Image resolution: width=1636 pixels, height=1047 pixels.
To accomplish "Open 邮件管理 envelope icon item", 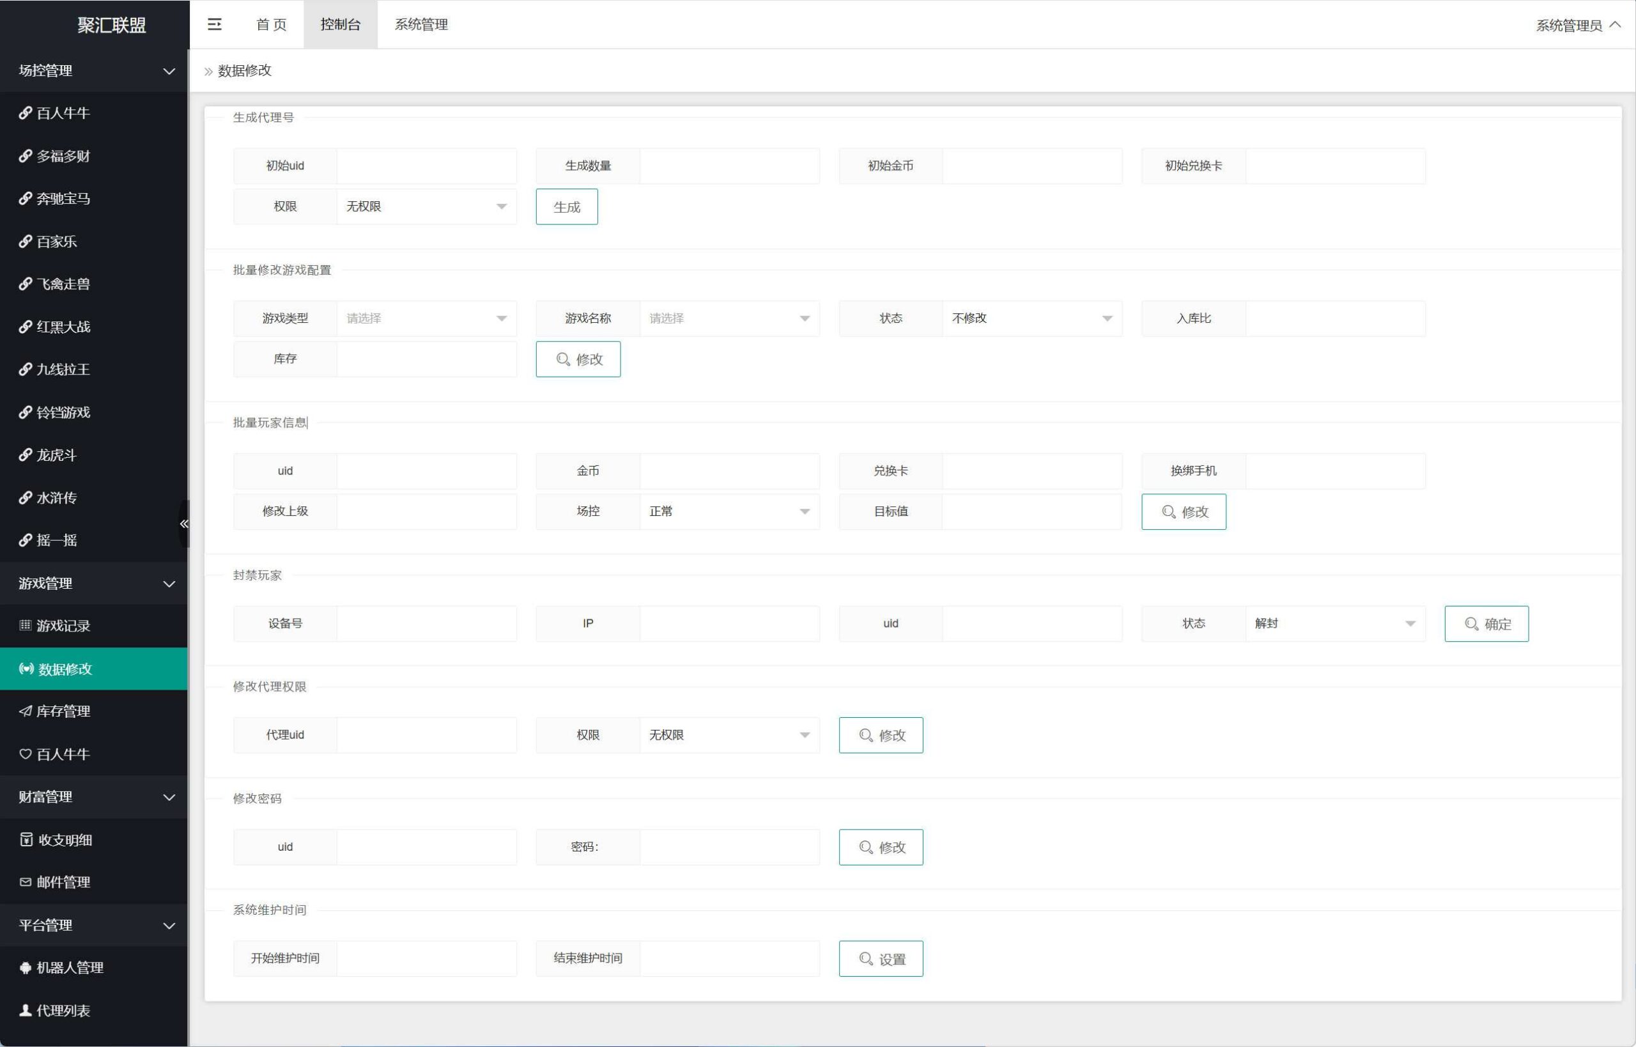I will [26, 882].
